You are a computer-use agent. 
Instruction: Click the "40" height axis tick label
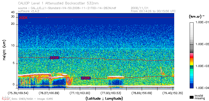point(13,12)
